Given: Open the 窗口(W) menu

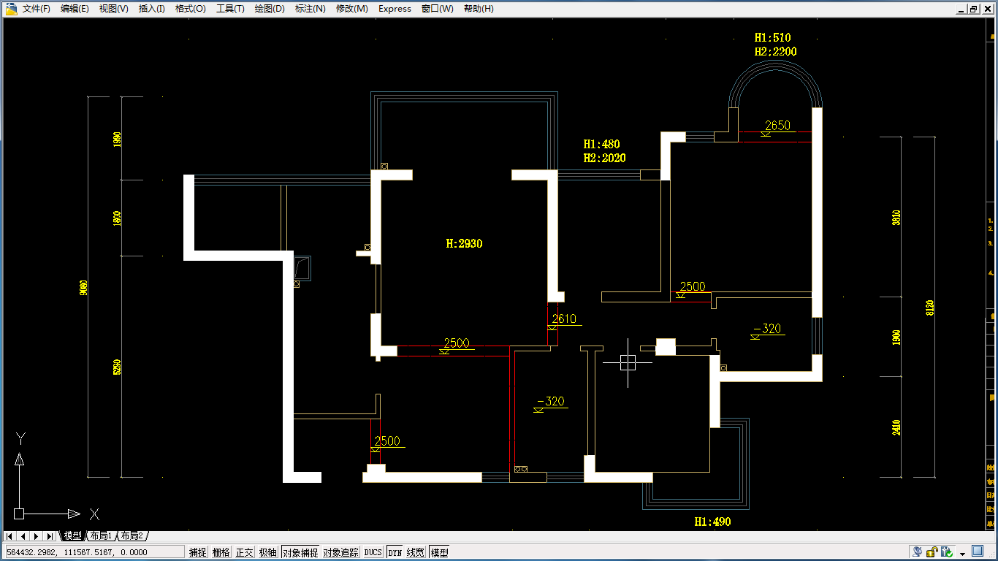Looking at the screenshot, I should tap(437, 9).
